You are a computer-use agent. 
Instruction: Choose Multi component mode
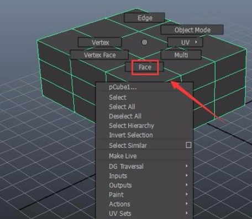tap(181, 55)
